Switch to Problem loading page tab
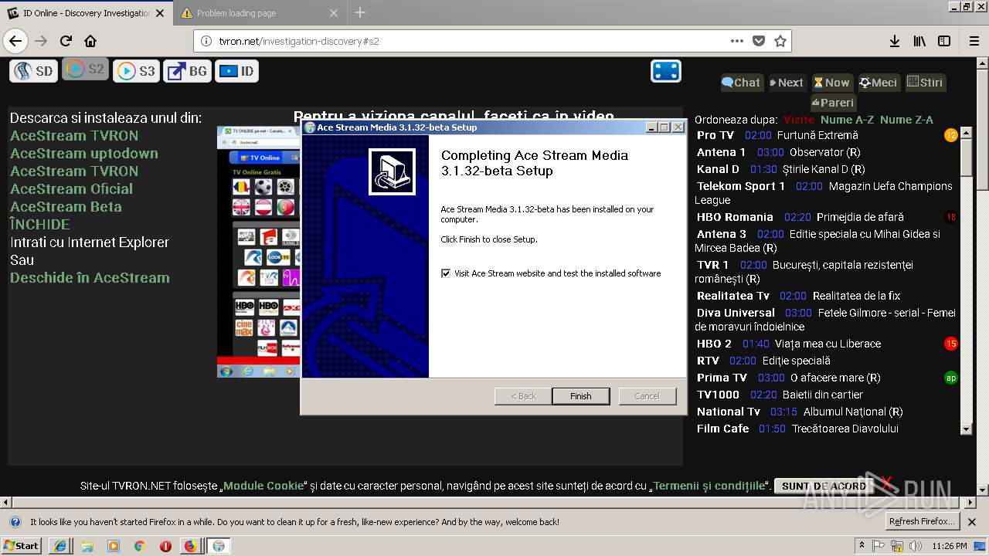 tap(260, 13)
